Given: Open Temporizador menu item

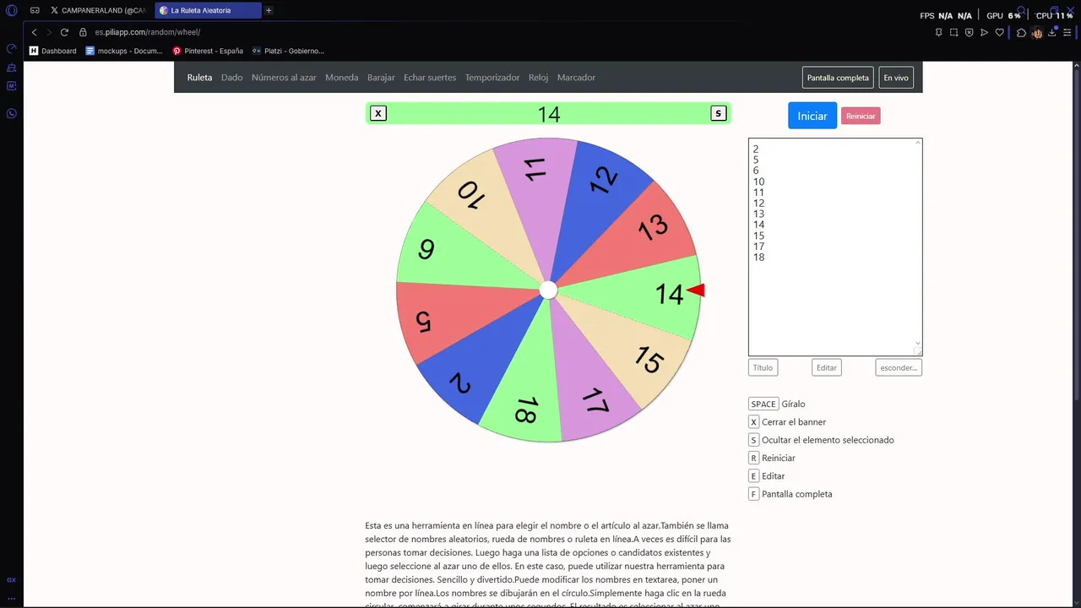Looking at the screenshot, I should [x=492, y=78].
